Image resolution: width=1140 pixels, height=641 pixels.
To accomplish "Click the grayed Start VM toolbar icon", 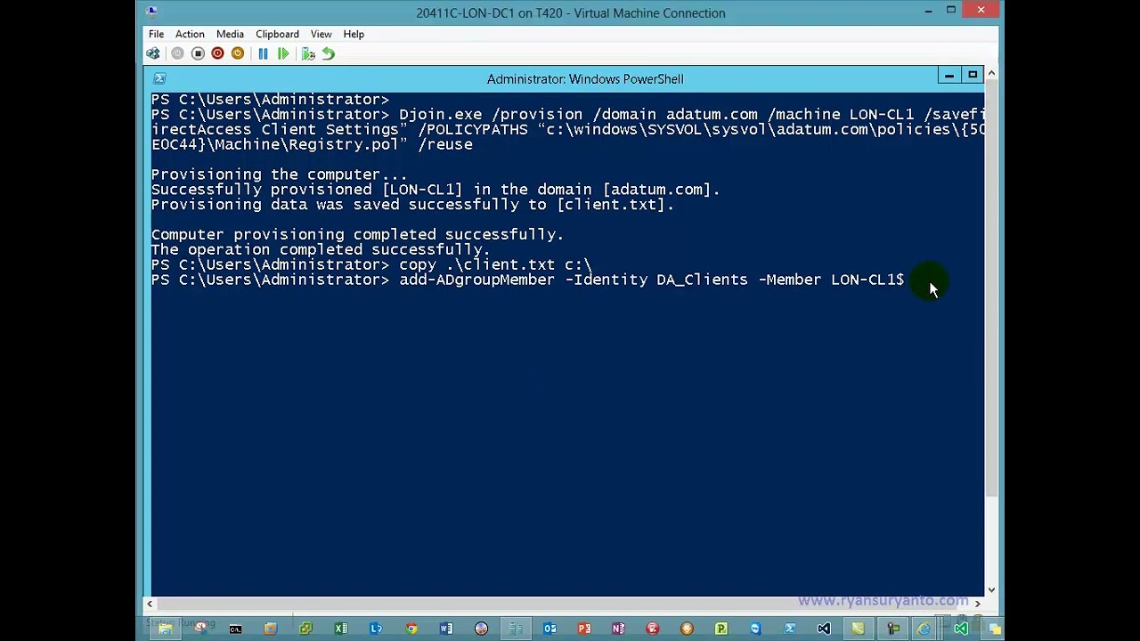I will pos(177,53).
